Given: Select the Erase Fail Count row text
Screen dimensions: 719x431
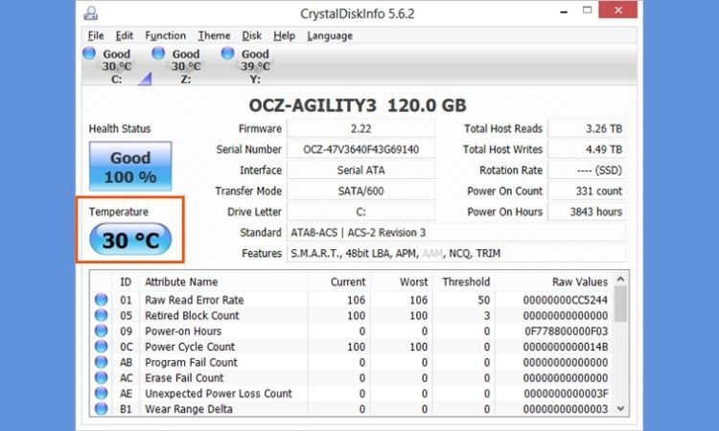Looking at the screenshot, I should tap(184, 378).
